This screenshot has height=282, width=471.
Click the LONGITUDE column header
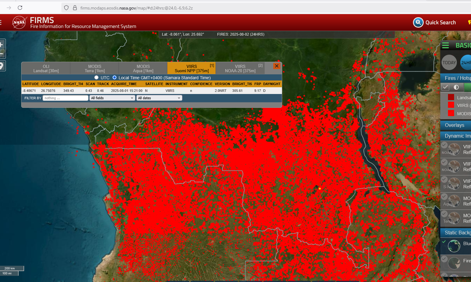tap(51, 84)
